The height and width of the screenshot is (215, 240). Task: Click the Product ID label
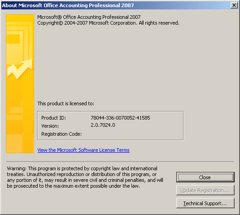tap(53, 118)
